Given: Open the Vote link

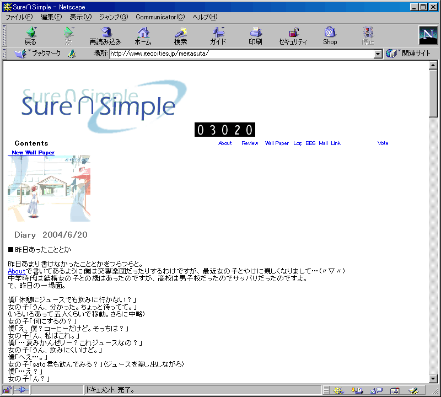Looking at the screenshot, I should [383, 143].
